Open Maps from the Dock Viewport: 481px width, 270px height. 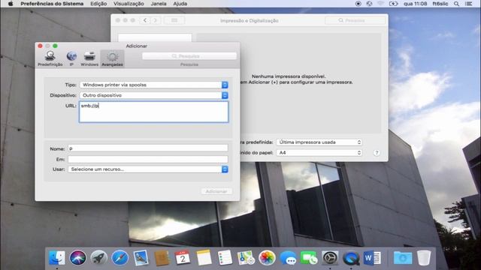click(x=246, y=258)
